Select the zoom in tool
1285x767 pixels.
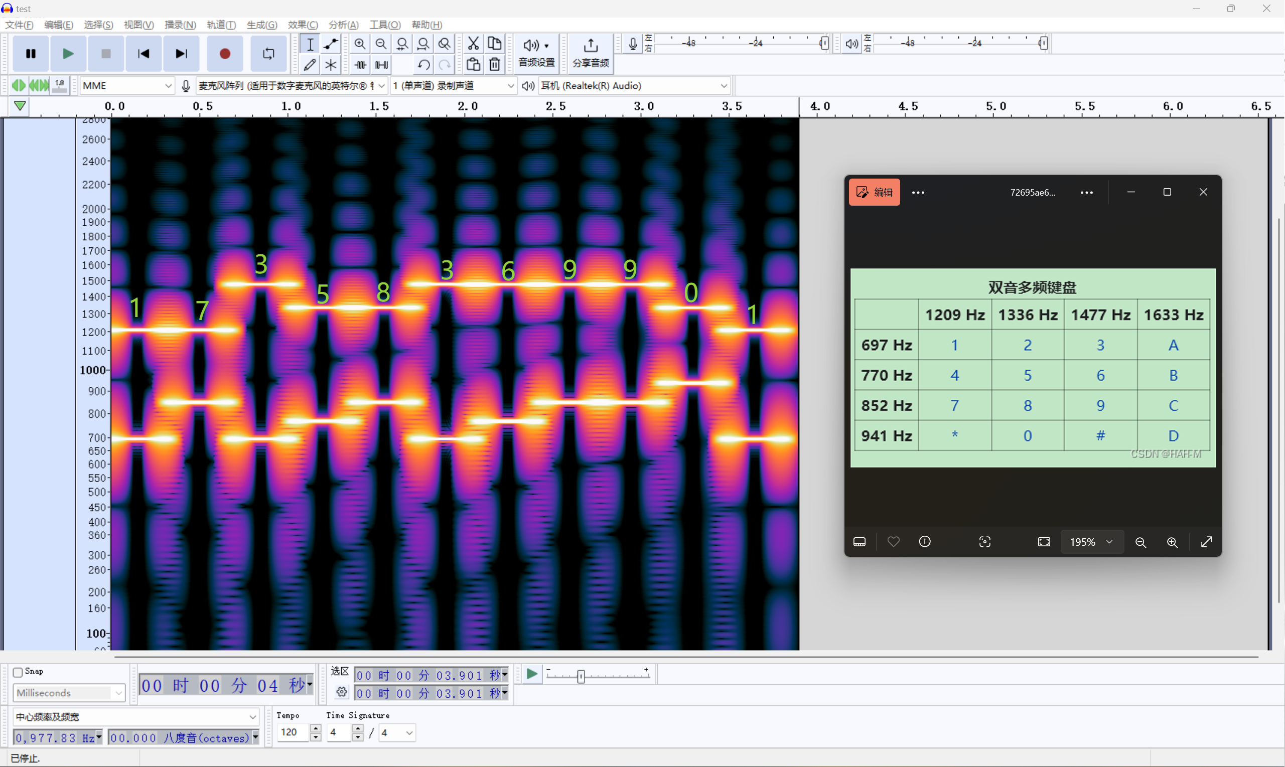pyautogui.click(x=361, y=43)
